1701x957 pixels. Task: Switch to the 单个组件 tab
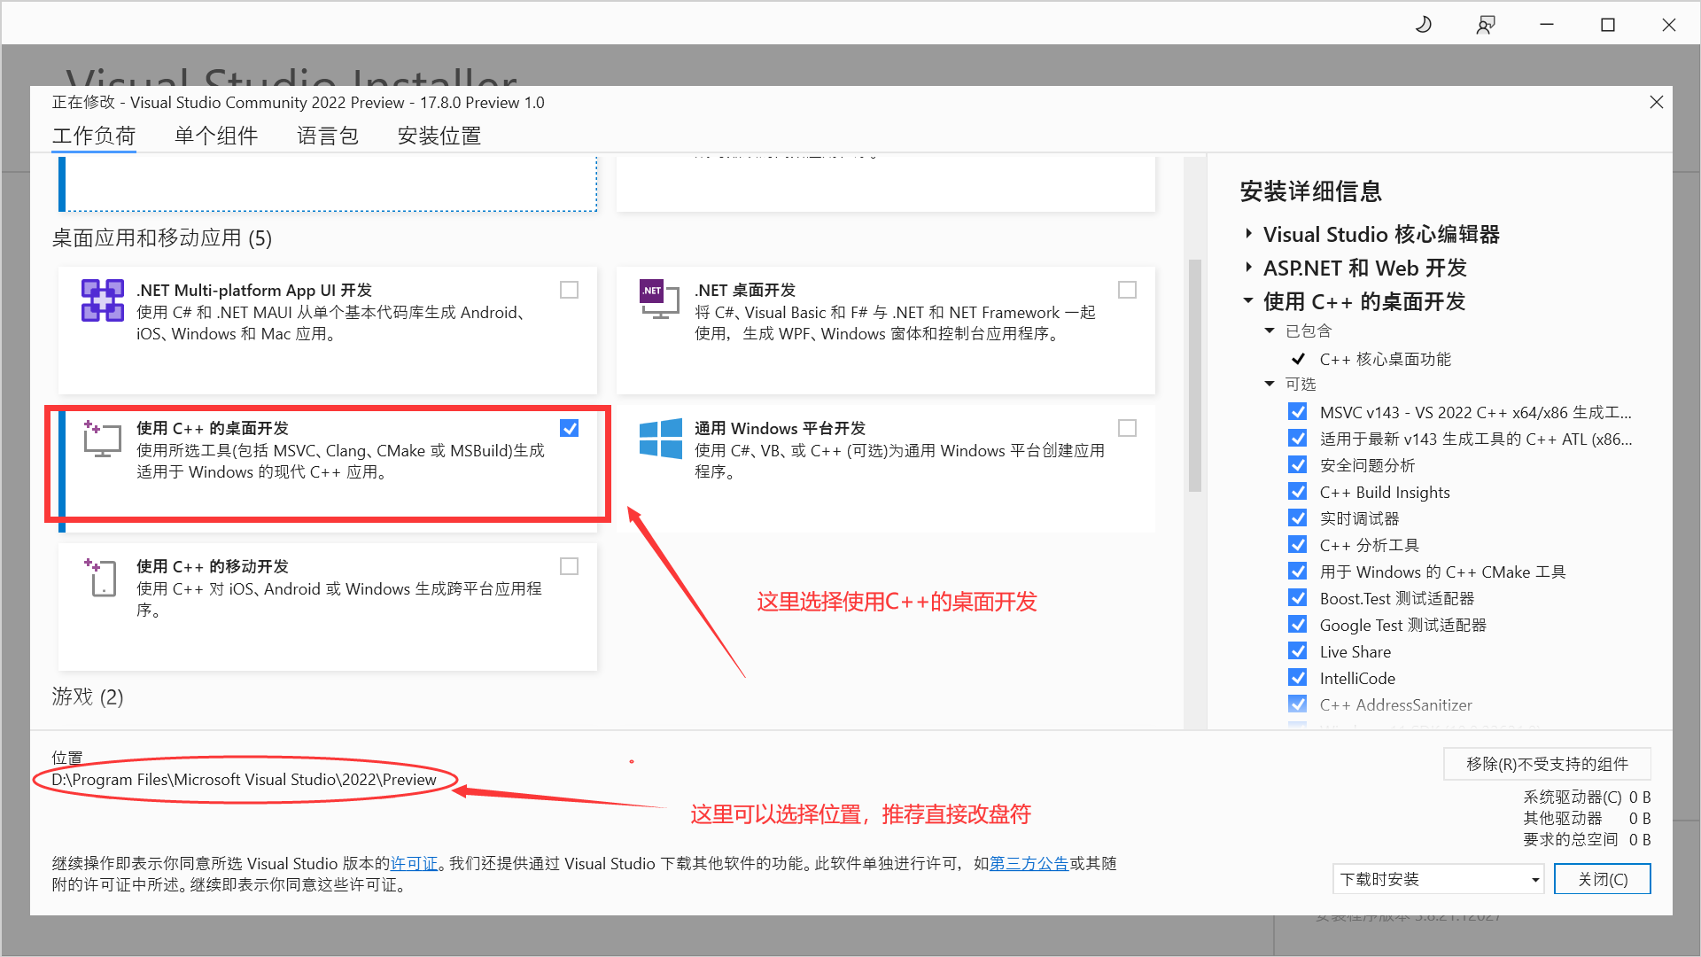216,136
